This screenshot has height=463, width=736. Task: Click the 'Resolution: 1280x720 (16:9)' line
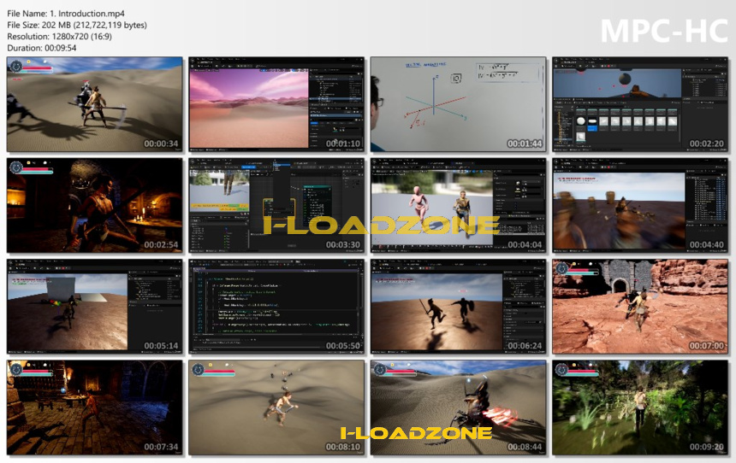[x=60, y=36]
